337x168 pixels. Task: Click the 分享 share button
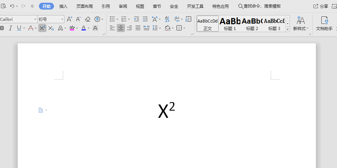[x=321, y=6]
